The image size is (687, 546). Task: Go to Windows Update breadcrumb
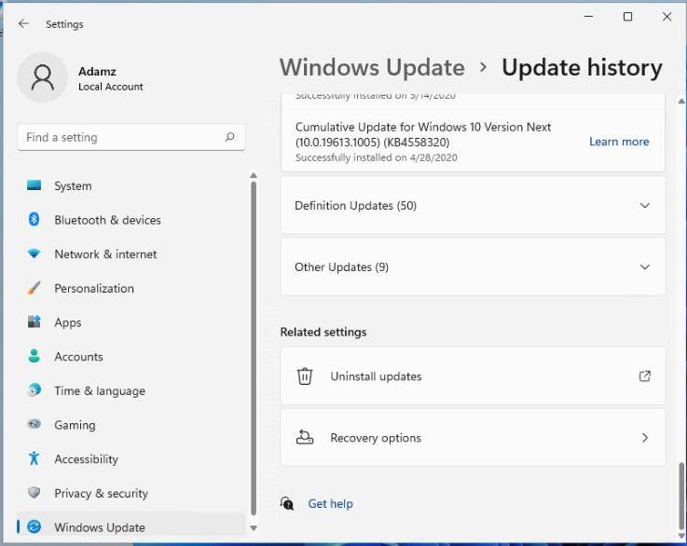[372, 67]
